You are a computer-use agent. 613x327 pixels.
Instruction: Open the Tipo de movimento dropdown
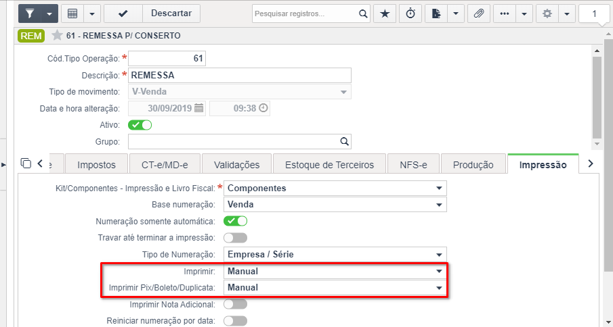[x=240, y=92]
